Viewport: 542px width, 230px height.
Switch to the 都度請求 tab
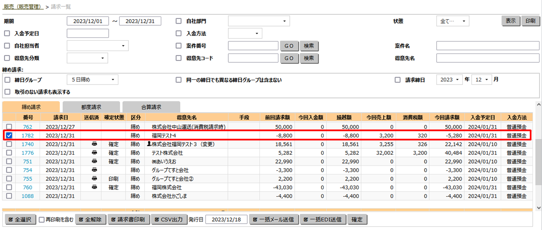(91, 107)
